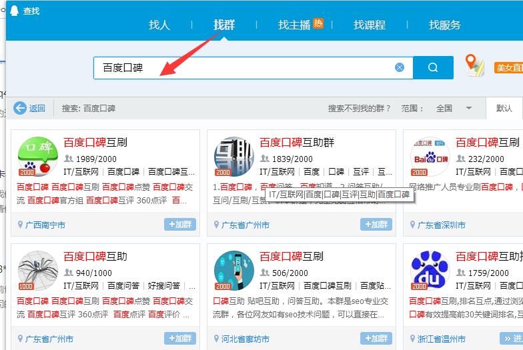This screenshot has height=350, width=523.
Task: Click the members icon beside 1839/2000
Action: pyautogui.click(x=264, y=159)
